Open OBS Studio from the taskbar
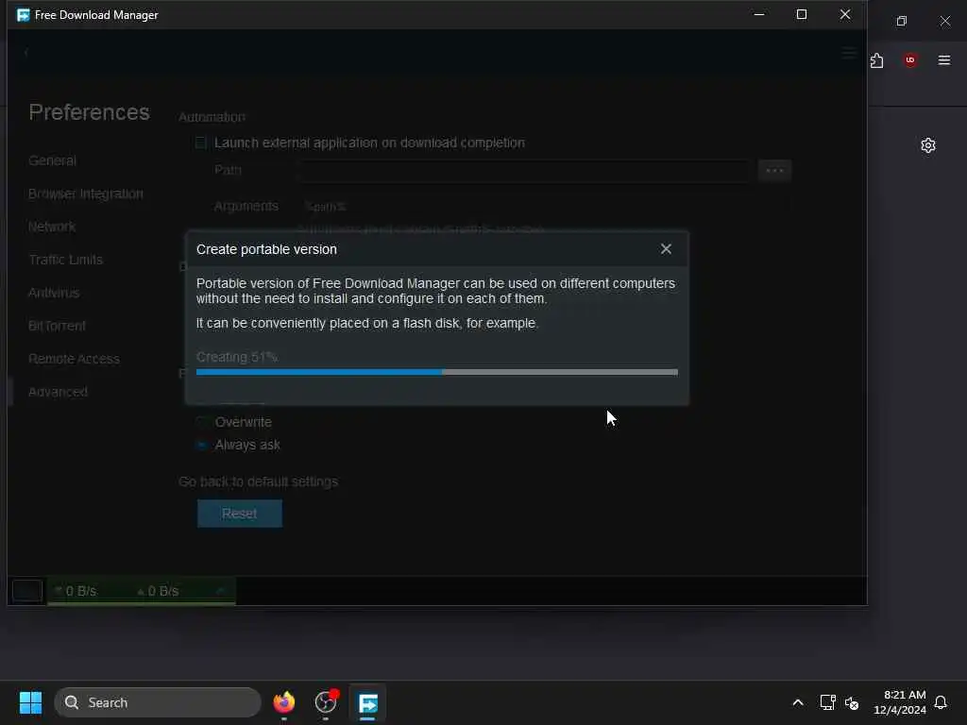 326,702
